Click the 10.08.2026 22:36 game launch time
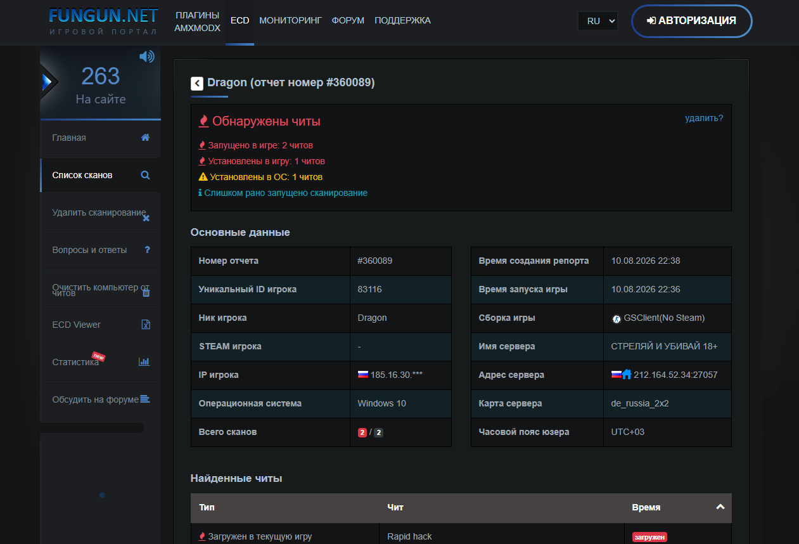The height and width of the screenshot is (544, 799). [x=646, y=289]
